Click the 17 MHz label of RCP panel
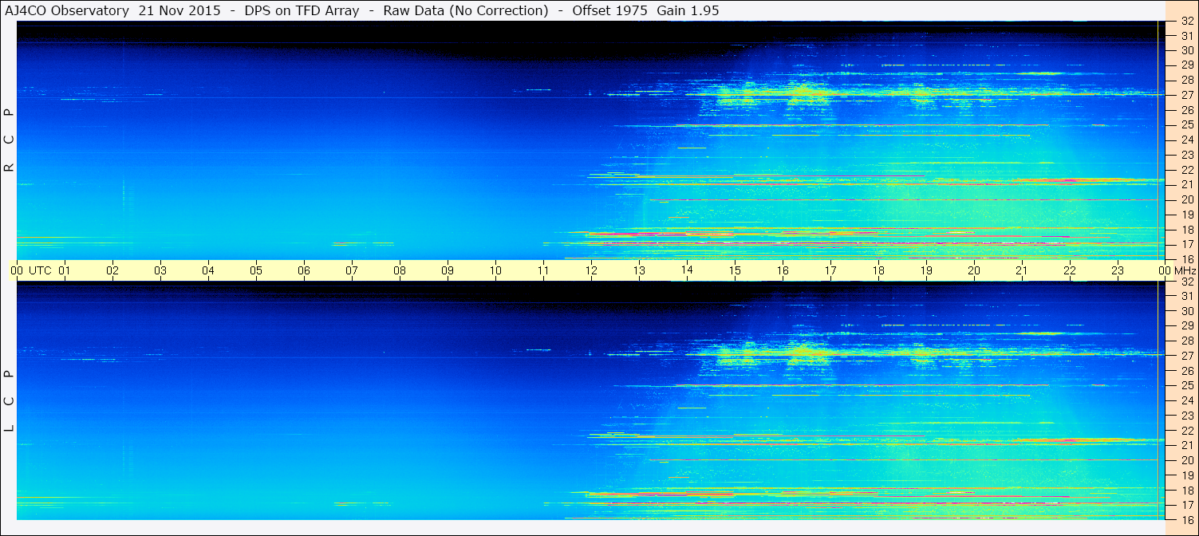1199x536 pixels. [1187, 244]
